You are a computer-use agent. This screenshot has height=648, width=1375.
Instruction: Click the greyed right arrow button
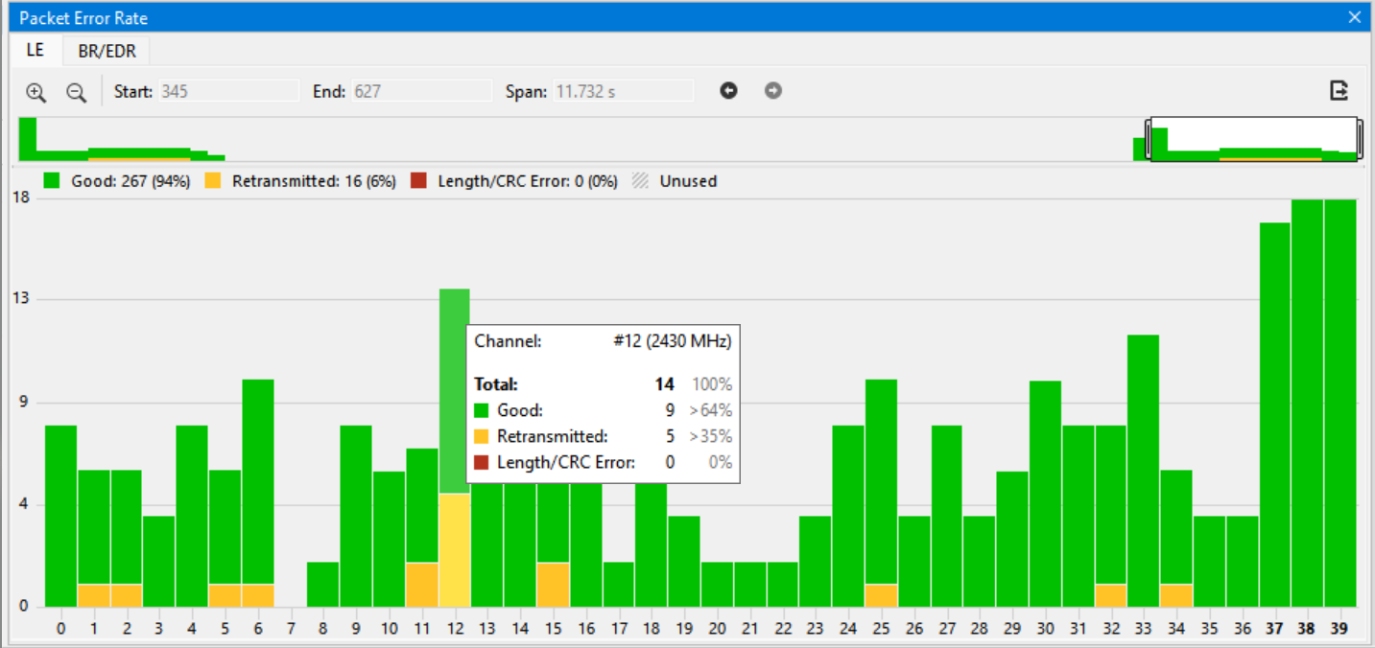(773, 91)
